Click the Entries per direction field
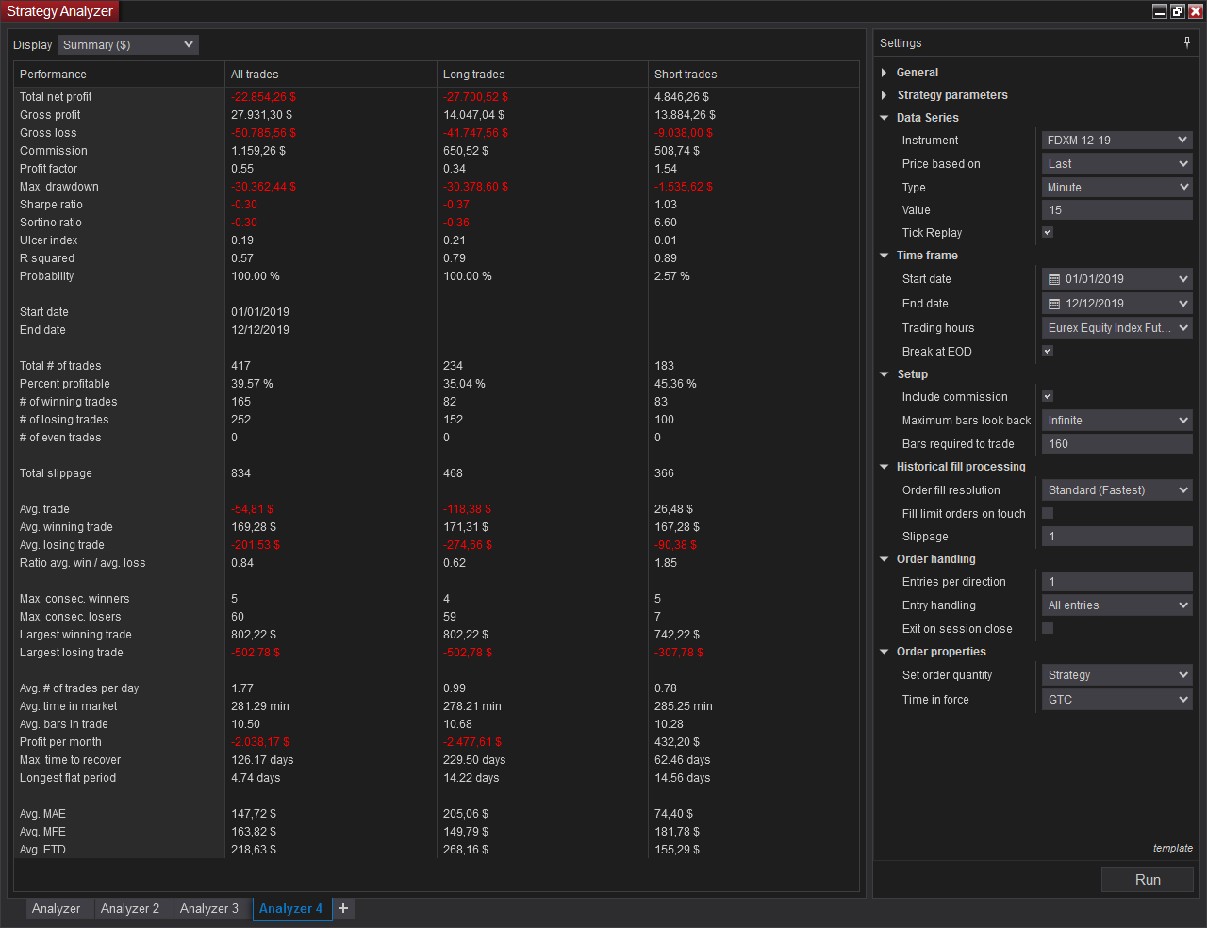This screenshot has height=928, width=1207. coord(1117,581)
